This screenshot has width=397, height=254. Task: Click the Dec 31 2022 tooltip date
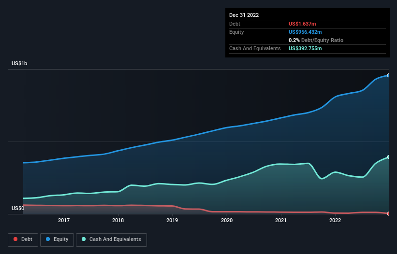click(x=244, y=15)
